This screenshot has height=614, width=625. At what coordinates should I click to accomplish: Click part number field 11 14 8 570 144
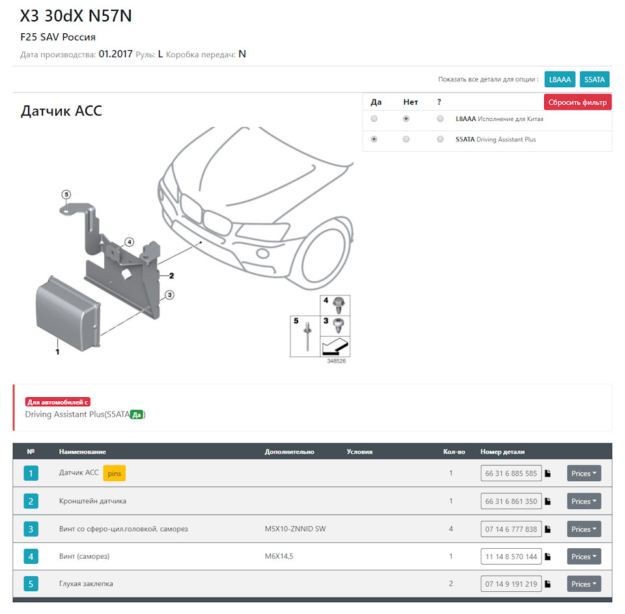(x=511, y=556)
